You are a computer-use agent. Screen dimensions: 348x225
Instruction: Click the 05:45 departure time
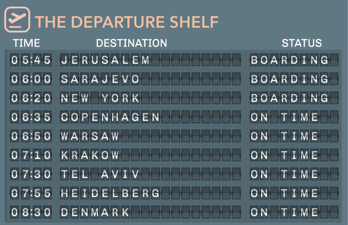click(x=31, y=60)
